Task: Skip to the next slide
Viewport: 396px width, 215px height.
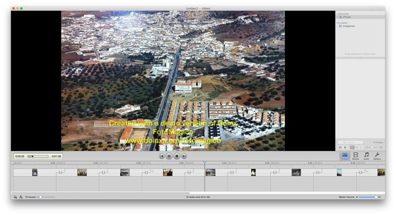Action: (x=184, y=156)
